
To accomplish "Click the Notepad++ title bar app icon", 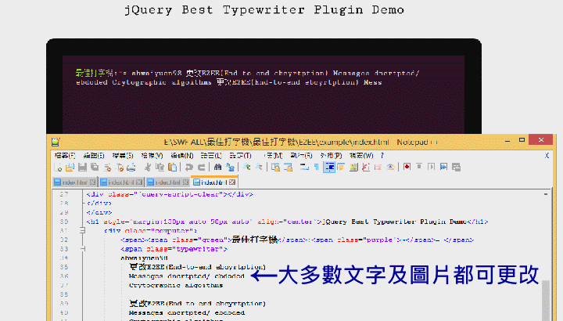I will pyautogui.click(x=56, y=142).
